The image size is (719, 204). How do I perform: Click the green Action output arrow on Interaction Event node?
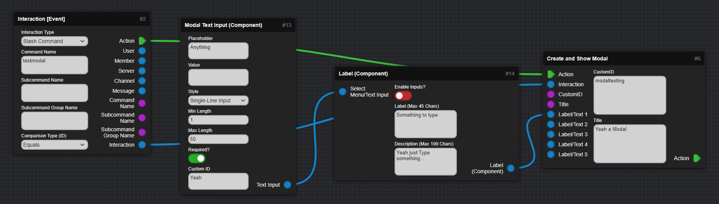142,41
